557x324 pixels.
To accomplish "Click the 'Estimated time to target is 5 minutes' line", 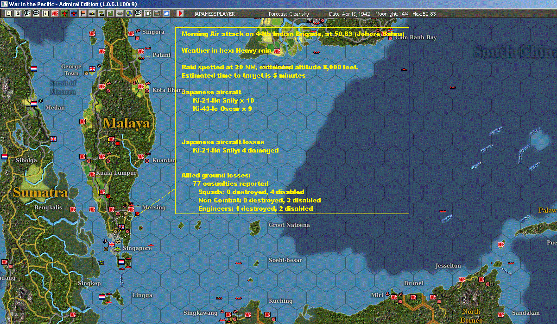I will 243,75.
